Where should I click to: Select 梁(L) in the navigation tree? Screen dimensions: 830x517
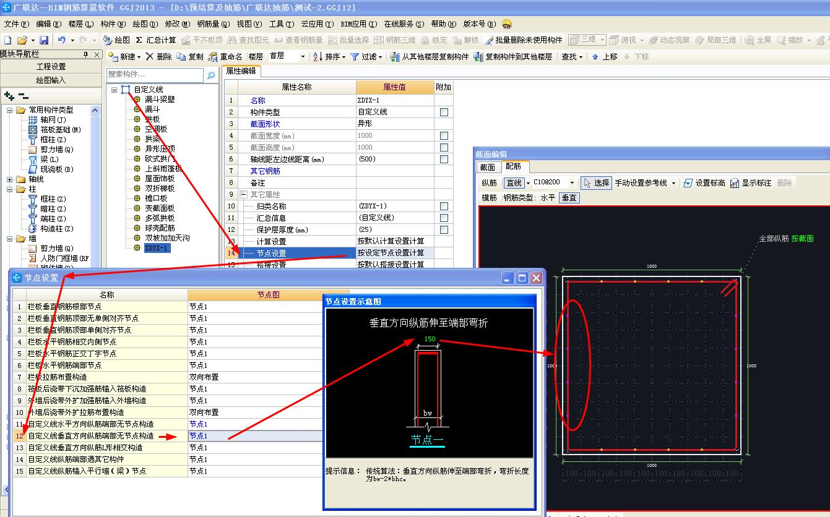50,160
